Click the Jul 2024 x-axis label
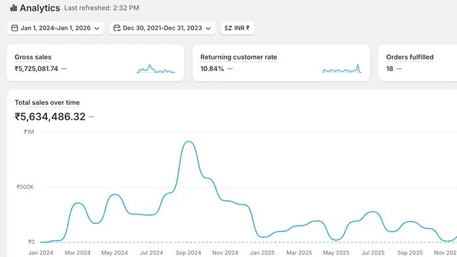Screen dimensions: 457x257 (x=151, y=252)
